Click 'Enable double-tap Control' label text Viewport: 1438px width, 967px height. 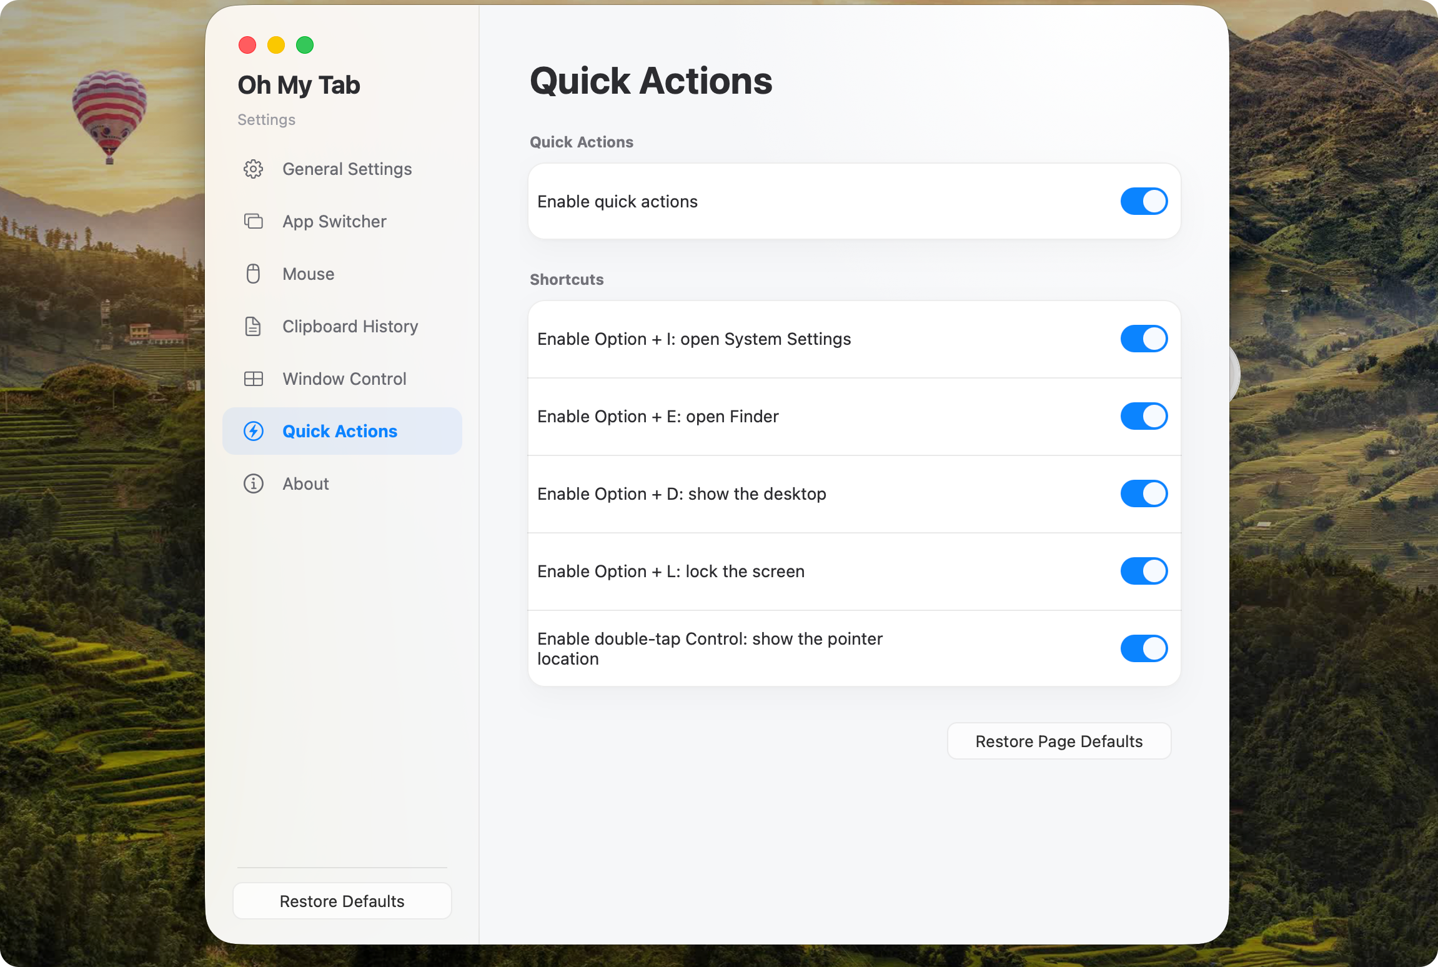[710, 649]
